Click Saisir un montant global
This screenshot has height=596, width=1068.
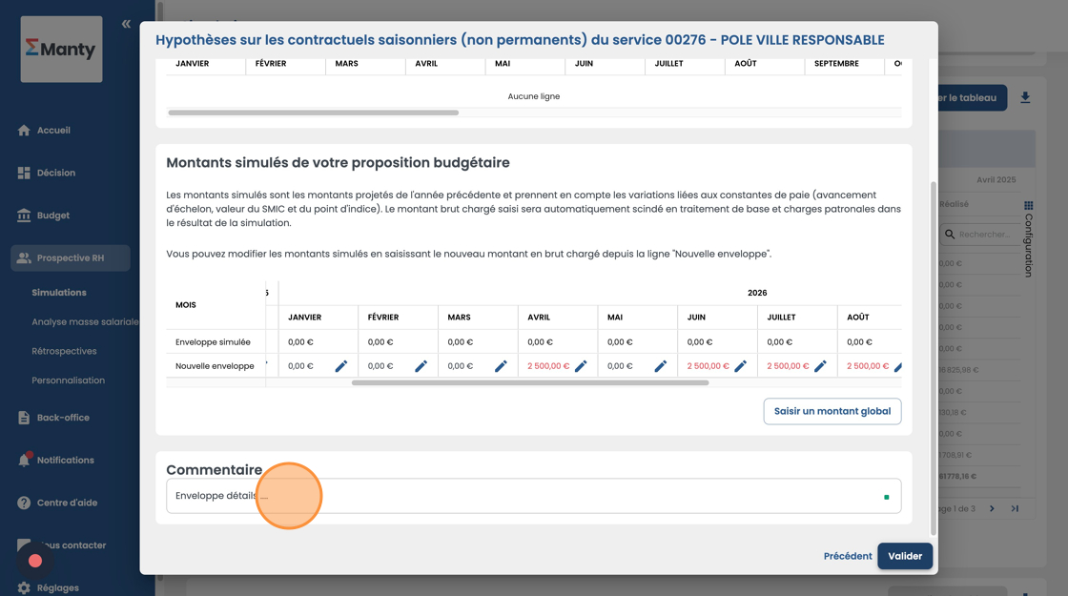[x=832, y=411]
